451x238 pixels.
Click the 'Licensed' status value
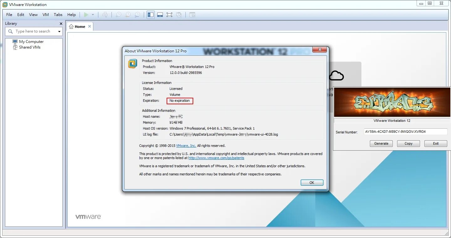pyautogui.click(x=176, y=89)
